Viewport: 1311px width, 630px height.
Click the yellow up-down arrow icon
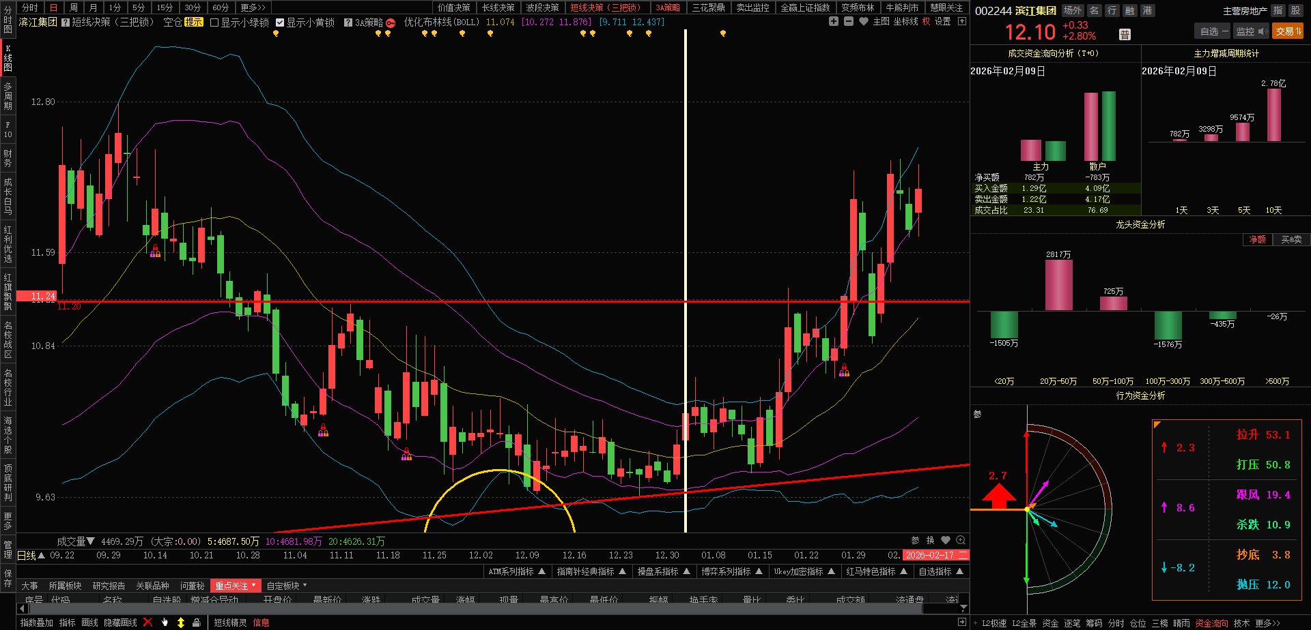181,622
